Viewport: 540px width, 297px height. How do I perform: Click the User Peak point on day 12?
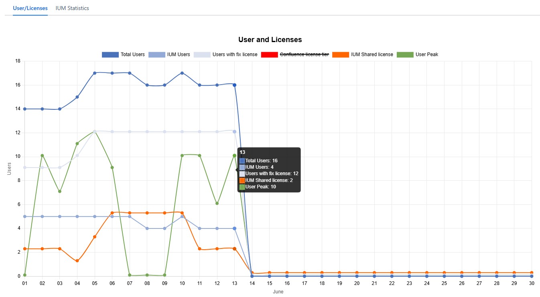point(217,203)
